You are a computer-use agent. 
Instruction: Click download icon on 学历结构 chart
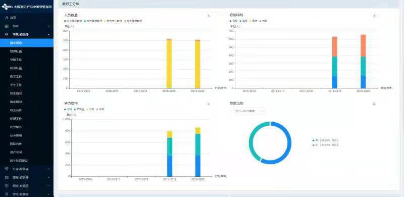tap(209, 104)
